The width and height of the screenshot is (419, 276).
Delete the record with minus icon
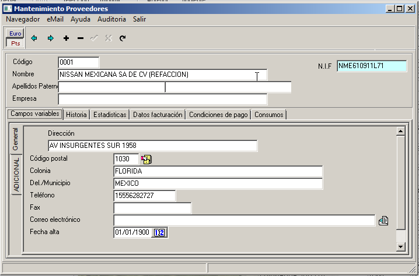click(x=81, y=38)
